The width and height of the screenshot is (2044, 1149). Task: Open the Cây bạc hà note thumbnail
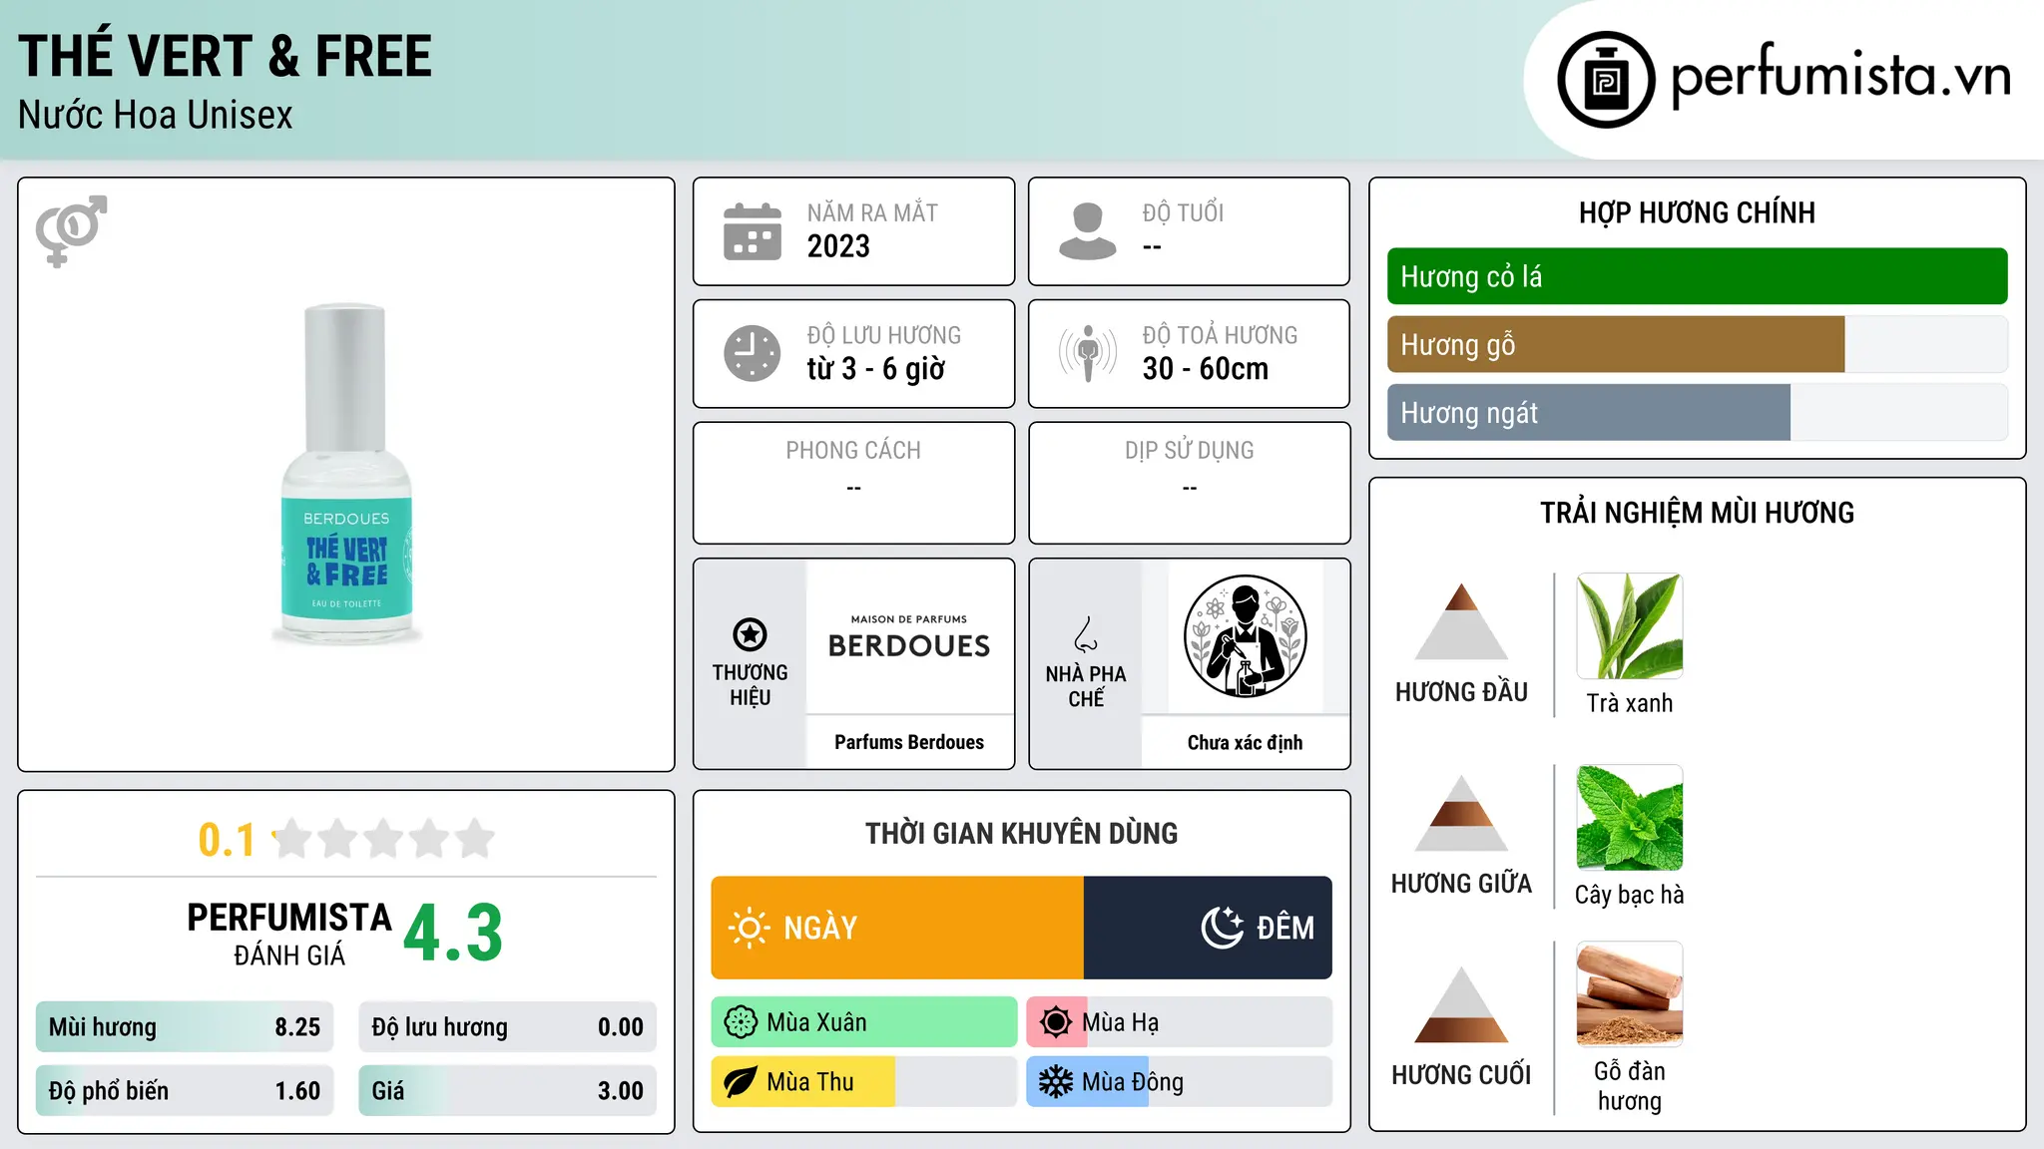point(1630,818)
